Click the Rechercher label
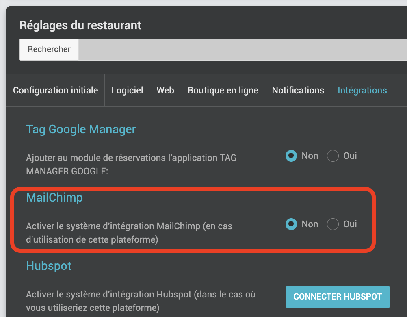The image size is (407, 317). (x=49, y=49)
